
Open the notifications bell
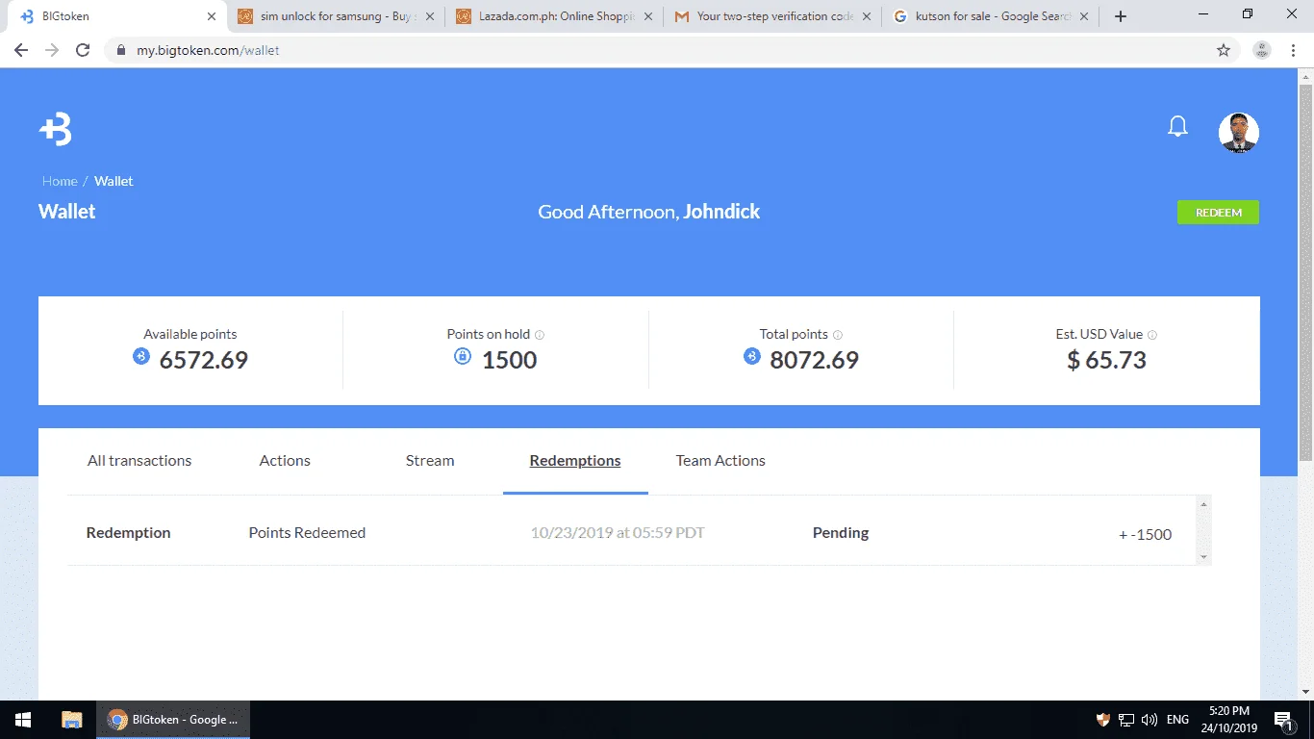click(x=1177, y=127)
